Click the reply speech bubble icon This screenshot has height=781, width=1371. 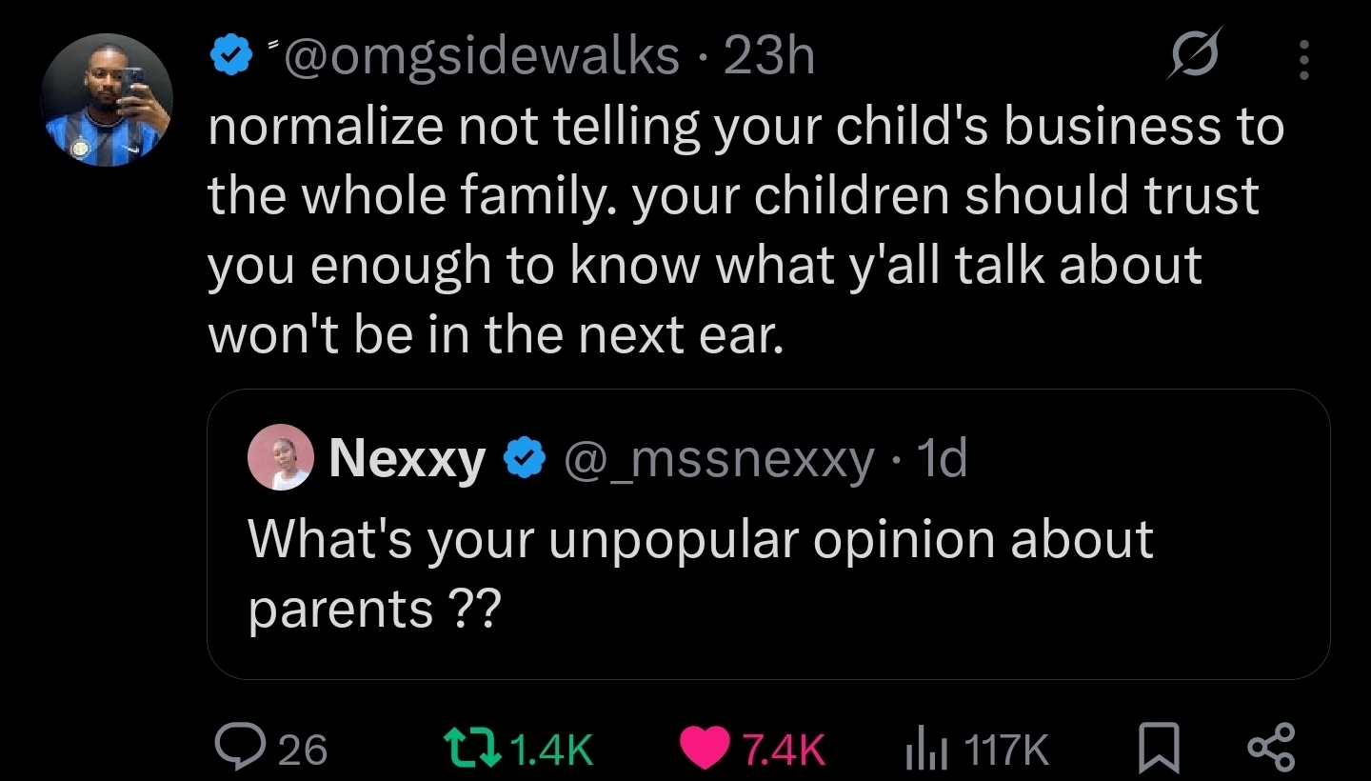point(232,748)
